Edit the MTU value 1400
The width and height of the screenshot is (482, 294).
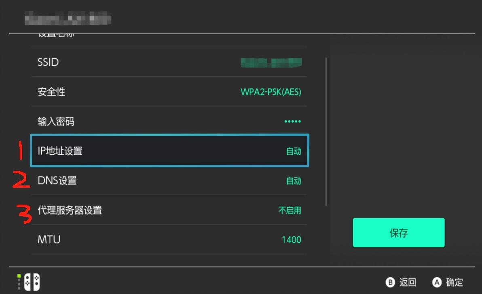(291, 240)
